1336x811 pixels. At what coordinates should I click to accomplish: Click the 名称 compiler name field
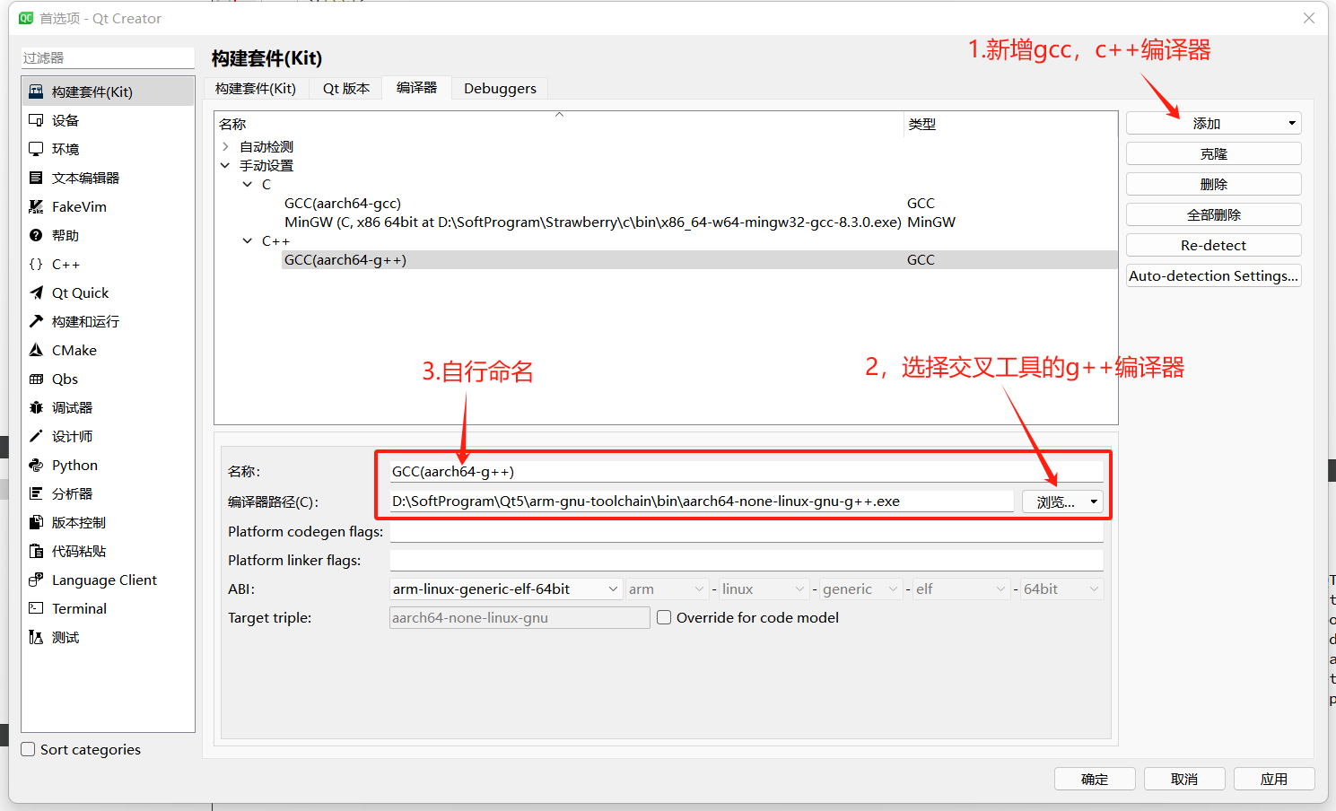(747, 471)
